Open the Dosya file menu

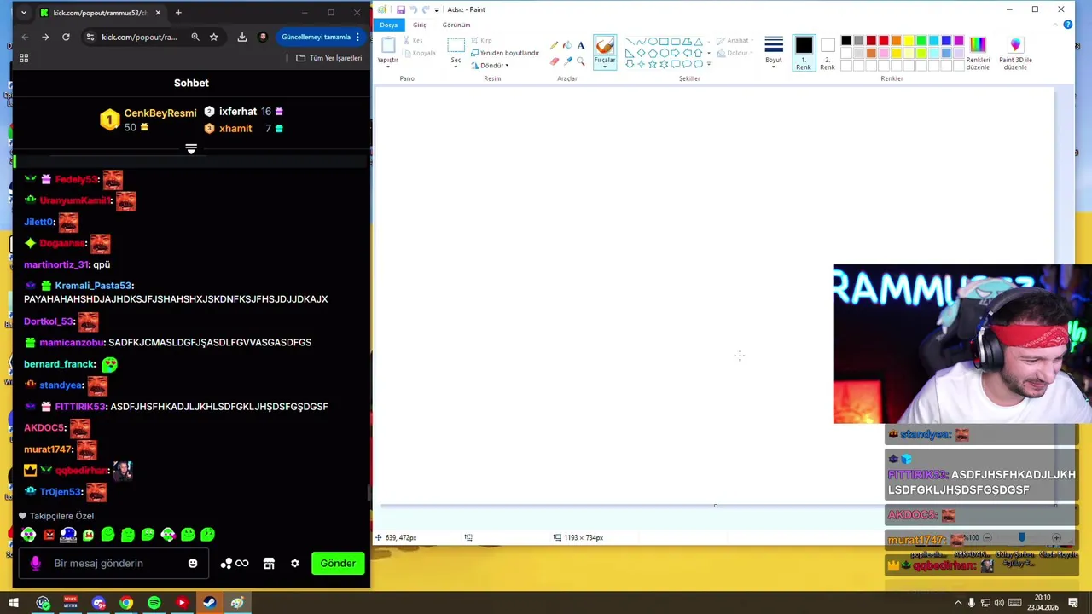click(x=389, y=25)
